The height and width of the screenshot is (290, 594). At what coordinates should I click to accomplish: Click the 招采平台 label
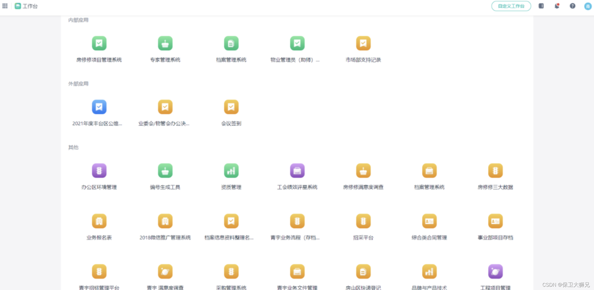(x=363, y=238)
